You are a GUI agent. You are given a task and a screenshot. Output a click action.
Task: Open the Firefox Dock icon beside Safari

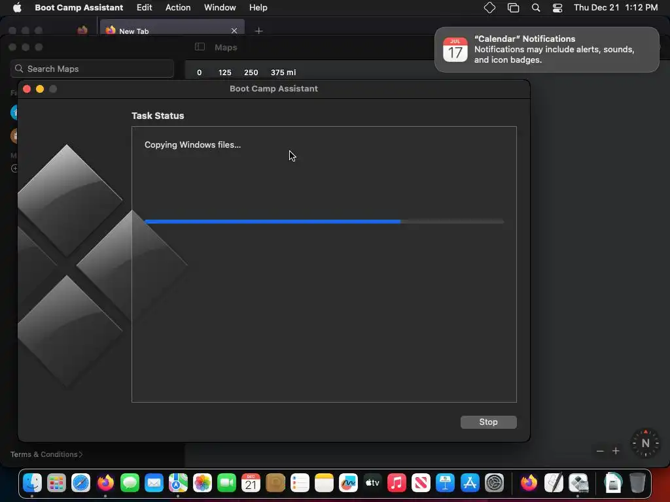(105, 483)
